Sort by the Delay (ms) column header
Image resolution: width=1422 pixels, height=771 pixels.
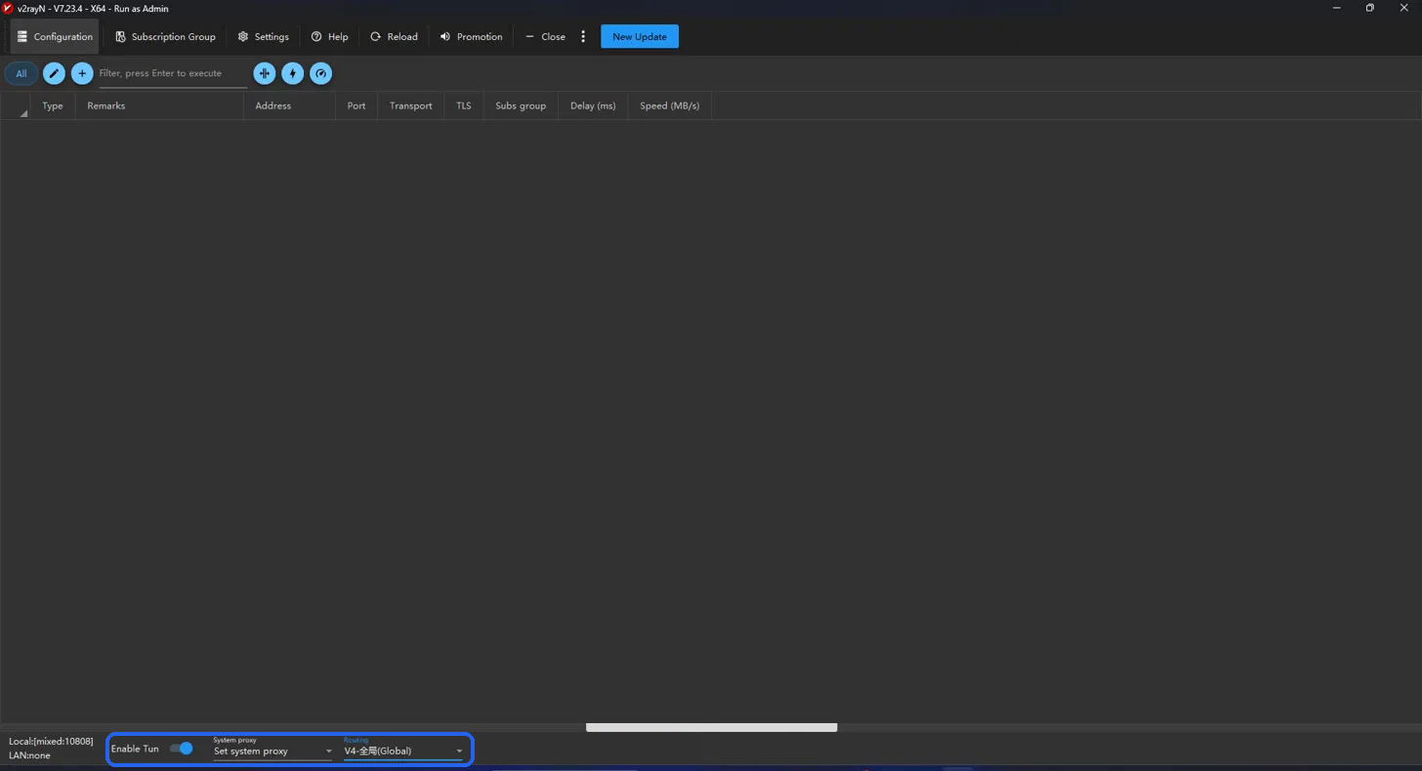[593, 105]
